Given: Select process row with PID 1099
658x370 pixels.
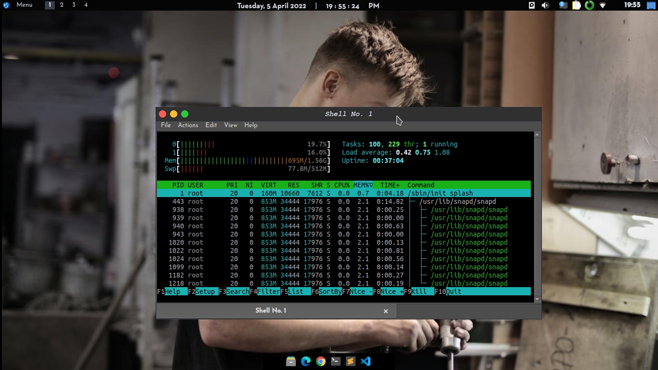Looking at the screenshot, I should [x=344, y=267].
